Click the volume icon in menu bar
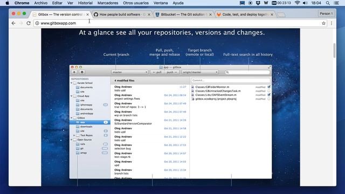 coord(305,3)
